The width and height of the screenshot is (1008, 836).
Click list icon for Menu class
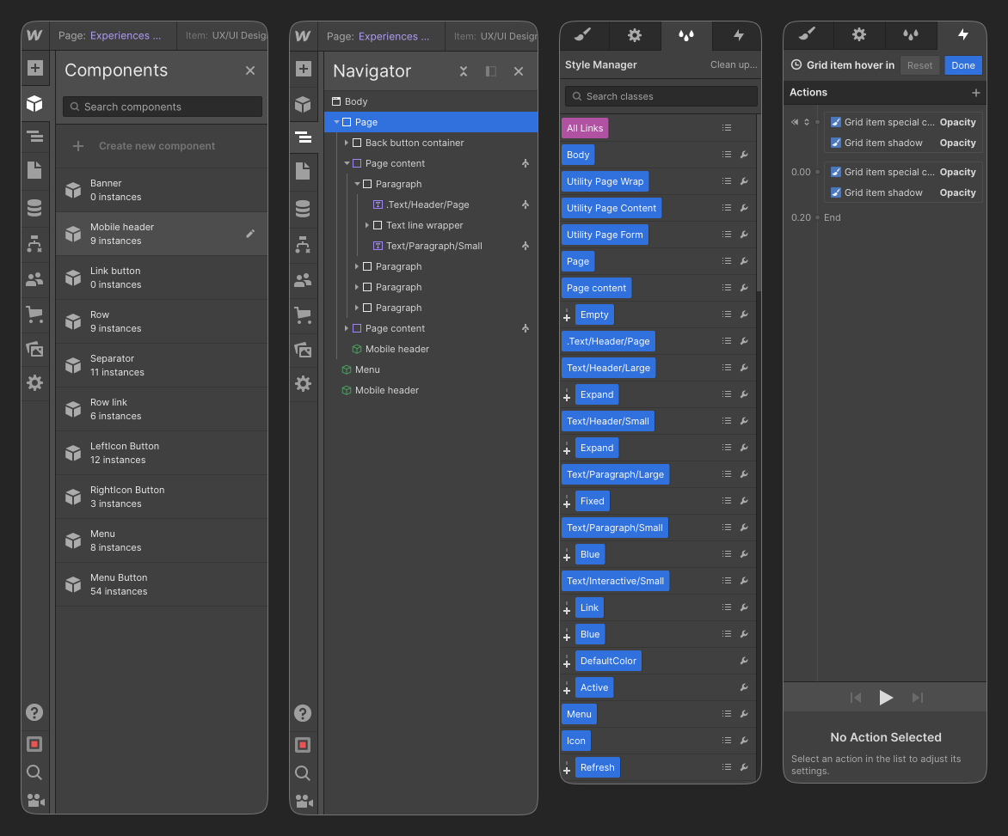click(x=727, y=714)
